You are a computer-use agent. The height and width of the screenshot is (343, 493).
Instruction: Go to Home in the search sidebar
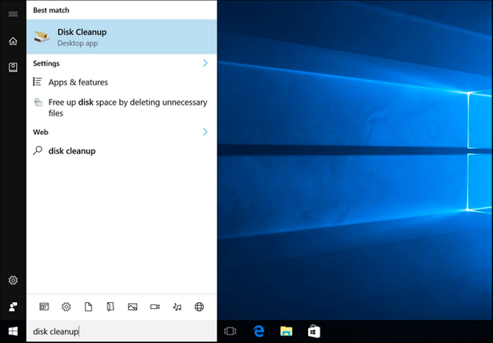(x=12, y=41)
